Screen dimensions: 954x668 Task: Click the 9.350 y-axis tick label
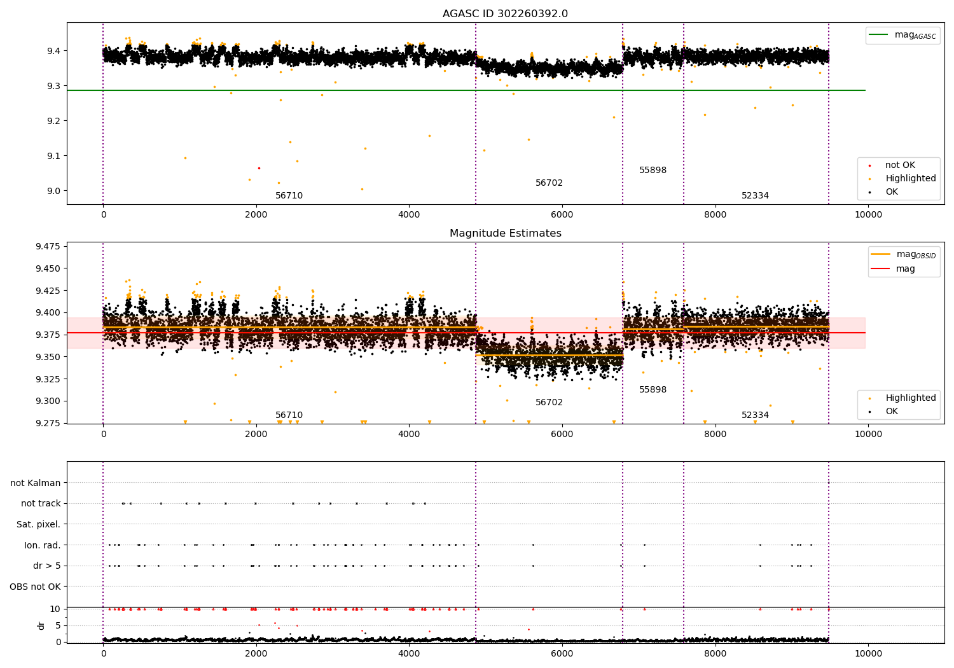click(x=48, y=357)
